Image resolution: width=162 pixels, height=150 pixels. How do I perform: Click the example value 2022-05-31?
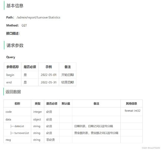(49, 82)
